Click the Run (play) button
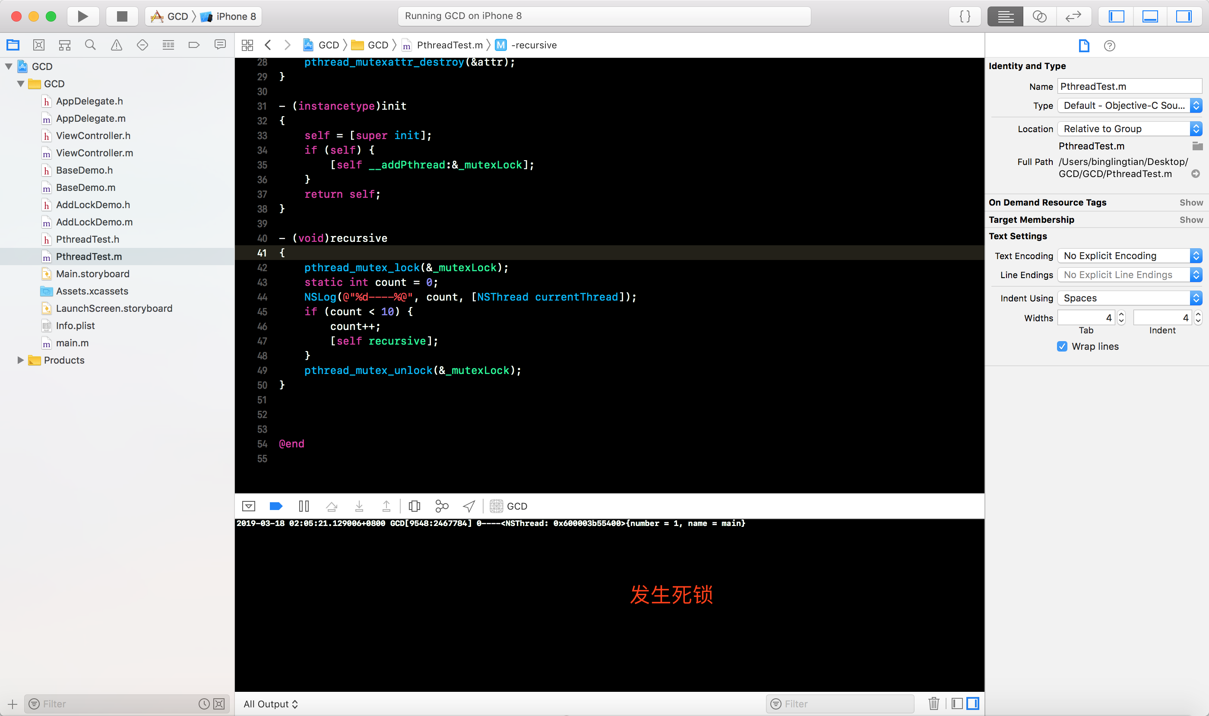This screenshot has height=716, width=1209. (83, 16)
